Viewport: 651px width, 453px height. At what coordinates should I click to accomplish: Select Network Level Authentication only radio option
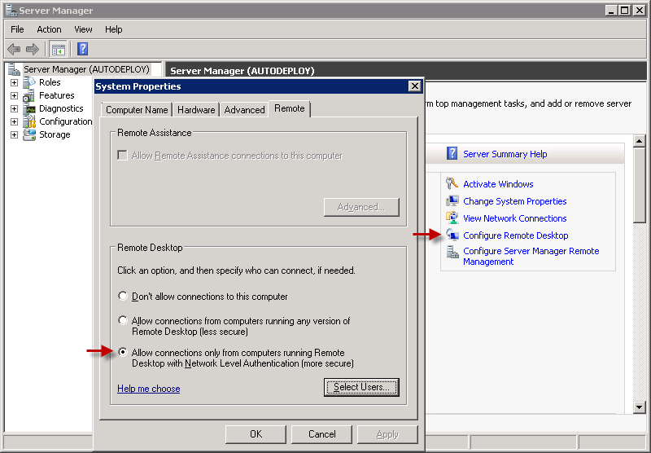pyautogui.click(x=123, y=352)
